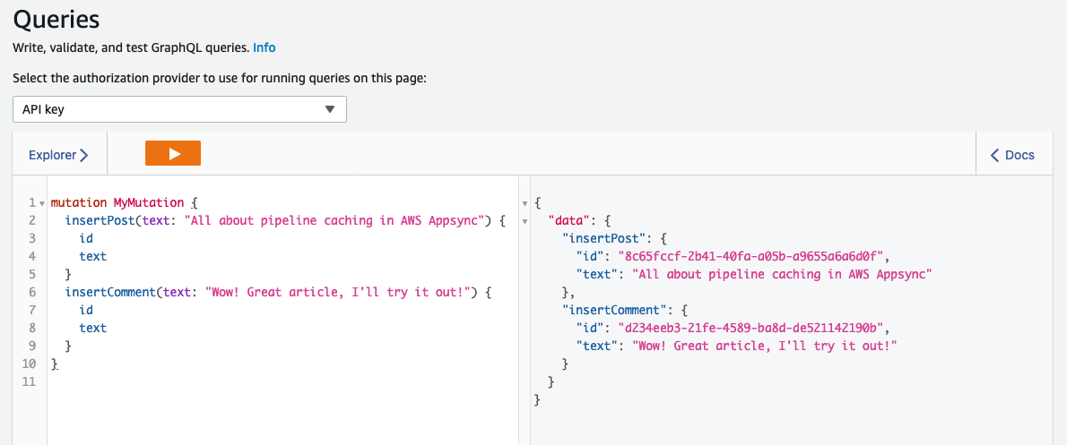Viewport: 1067px width, 445px height.
Task: Click the closing brace on line 10
Action: click(x=55, y=364)
